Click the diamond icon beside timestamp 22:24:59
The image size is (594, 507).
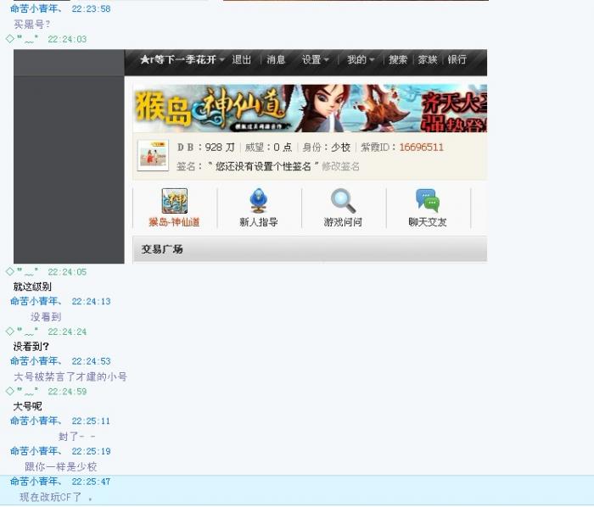[x=10, y=391]
